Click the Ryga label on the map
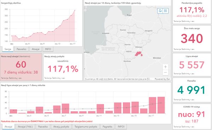 (x=129, y=15)
